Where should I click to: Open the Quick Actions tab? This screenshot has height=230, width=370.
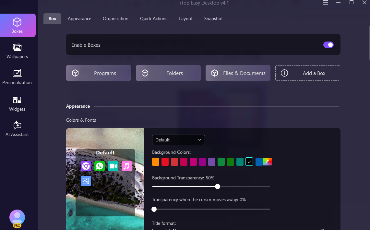[x=154, y=18]
